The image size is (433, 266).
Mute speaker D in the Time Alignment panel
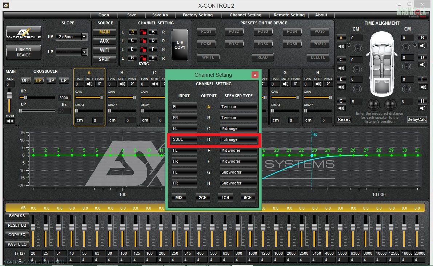422,65
